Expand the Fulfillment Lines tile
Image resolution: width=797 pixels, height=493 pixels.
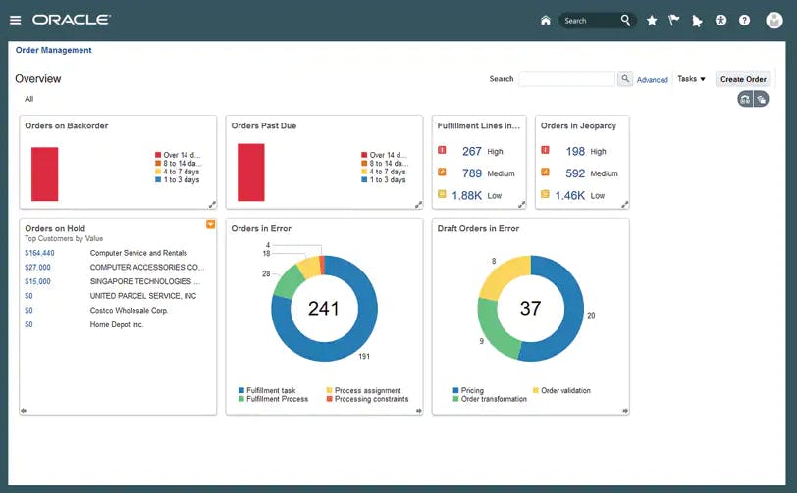click(x=521, y=204)
